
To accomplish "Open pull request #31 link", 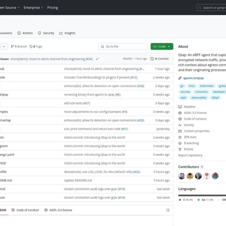I will coord(124,129).
